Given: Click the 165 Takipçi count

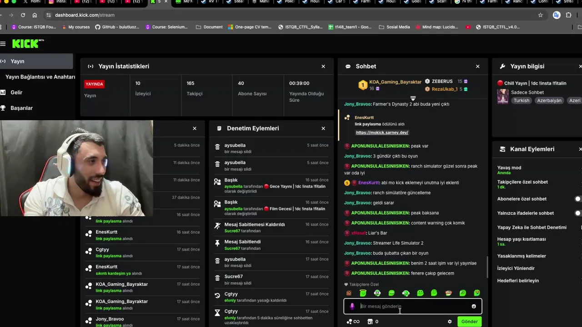Looking at the screenshot, I should [x=191, y=83].
